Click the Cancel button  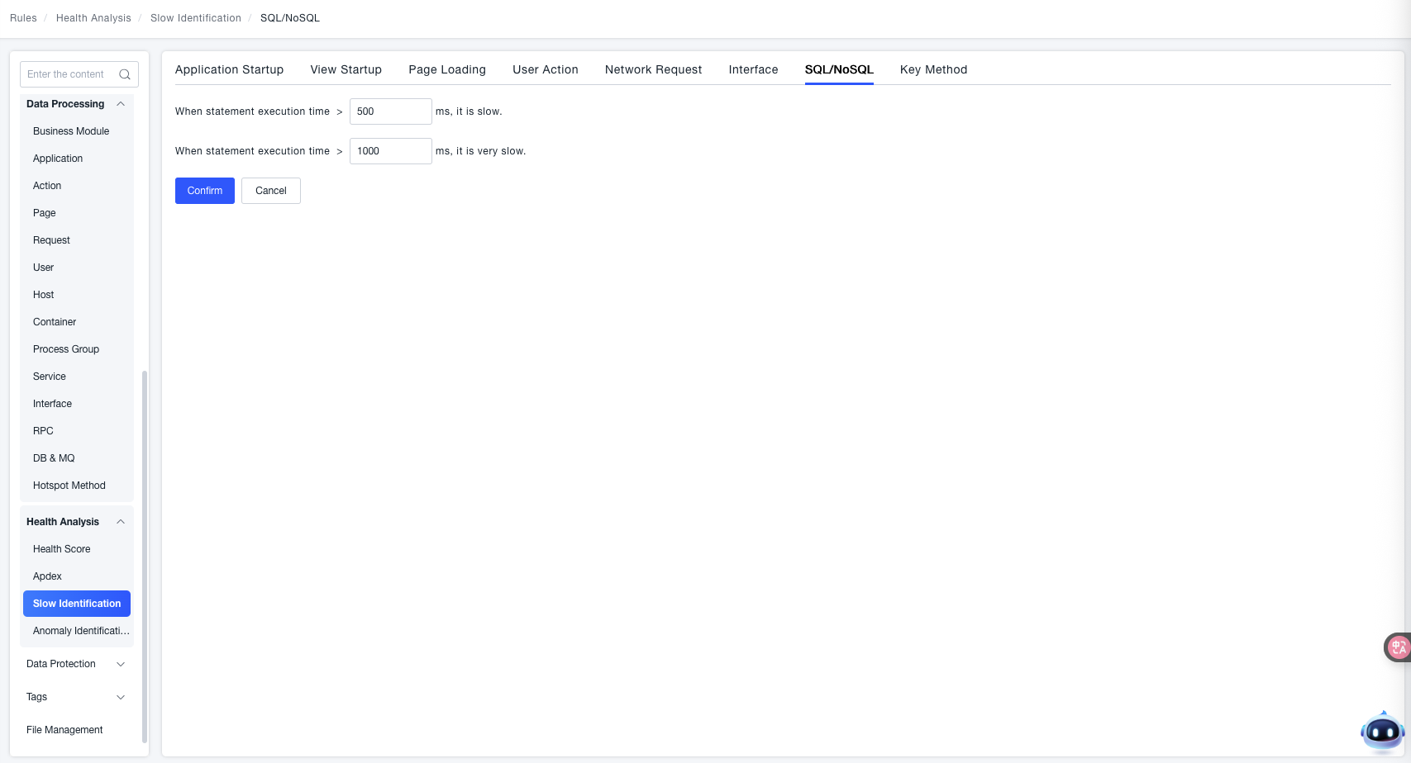[x=270, y=191]
